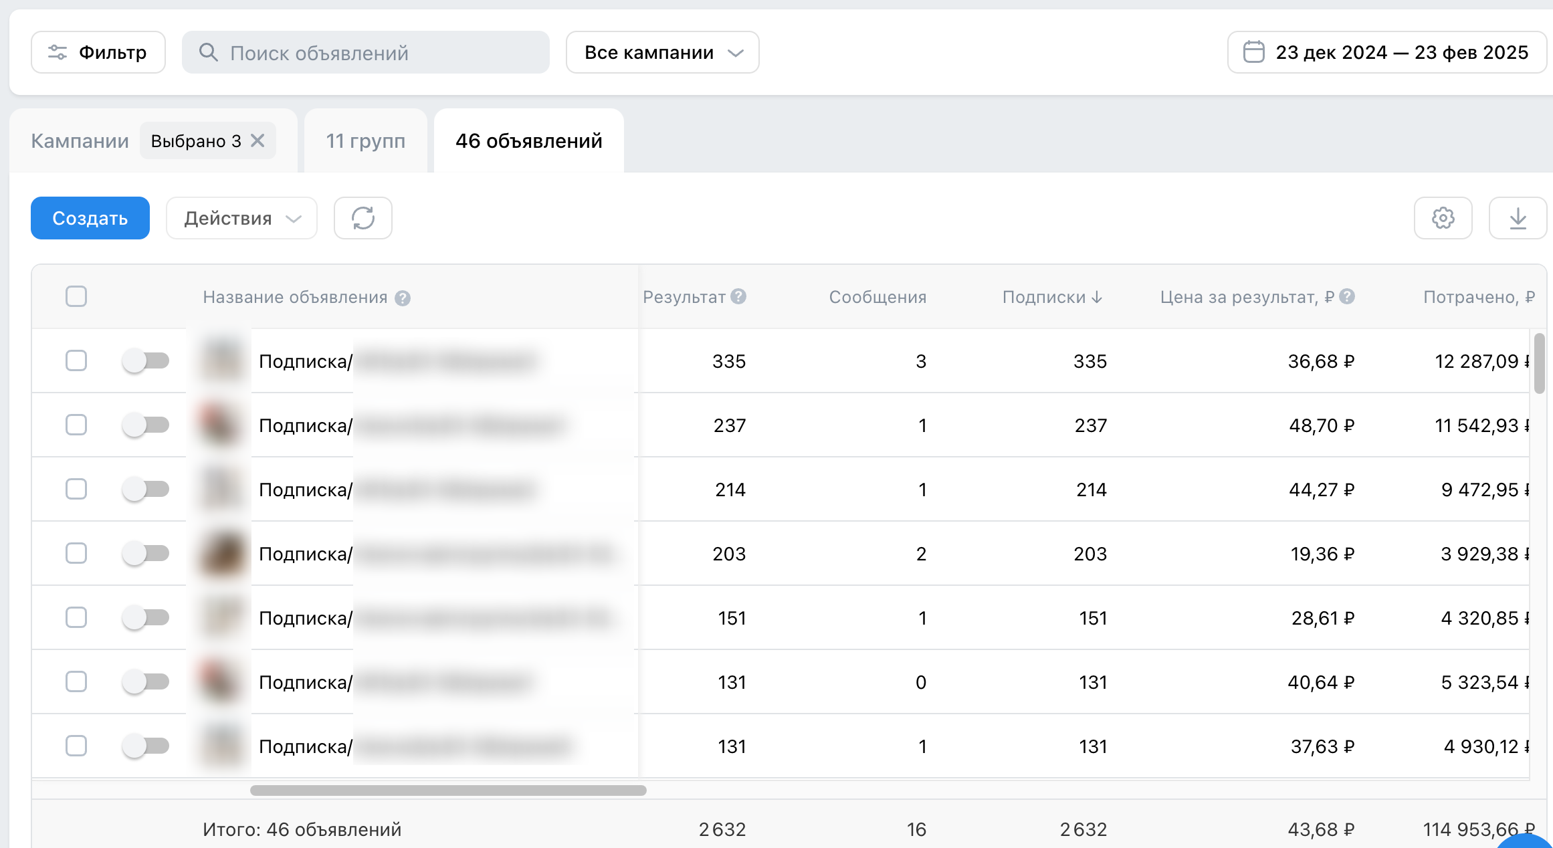Viewport: 1553px width, 848px height.
Task: Remove the Выбрано 3 selection with X
Action: pos(257,140)
